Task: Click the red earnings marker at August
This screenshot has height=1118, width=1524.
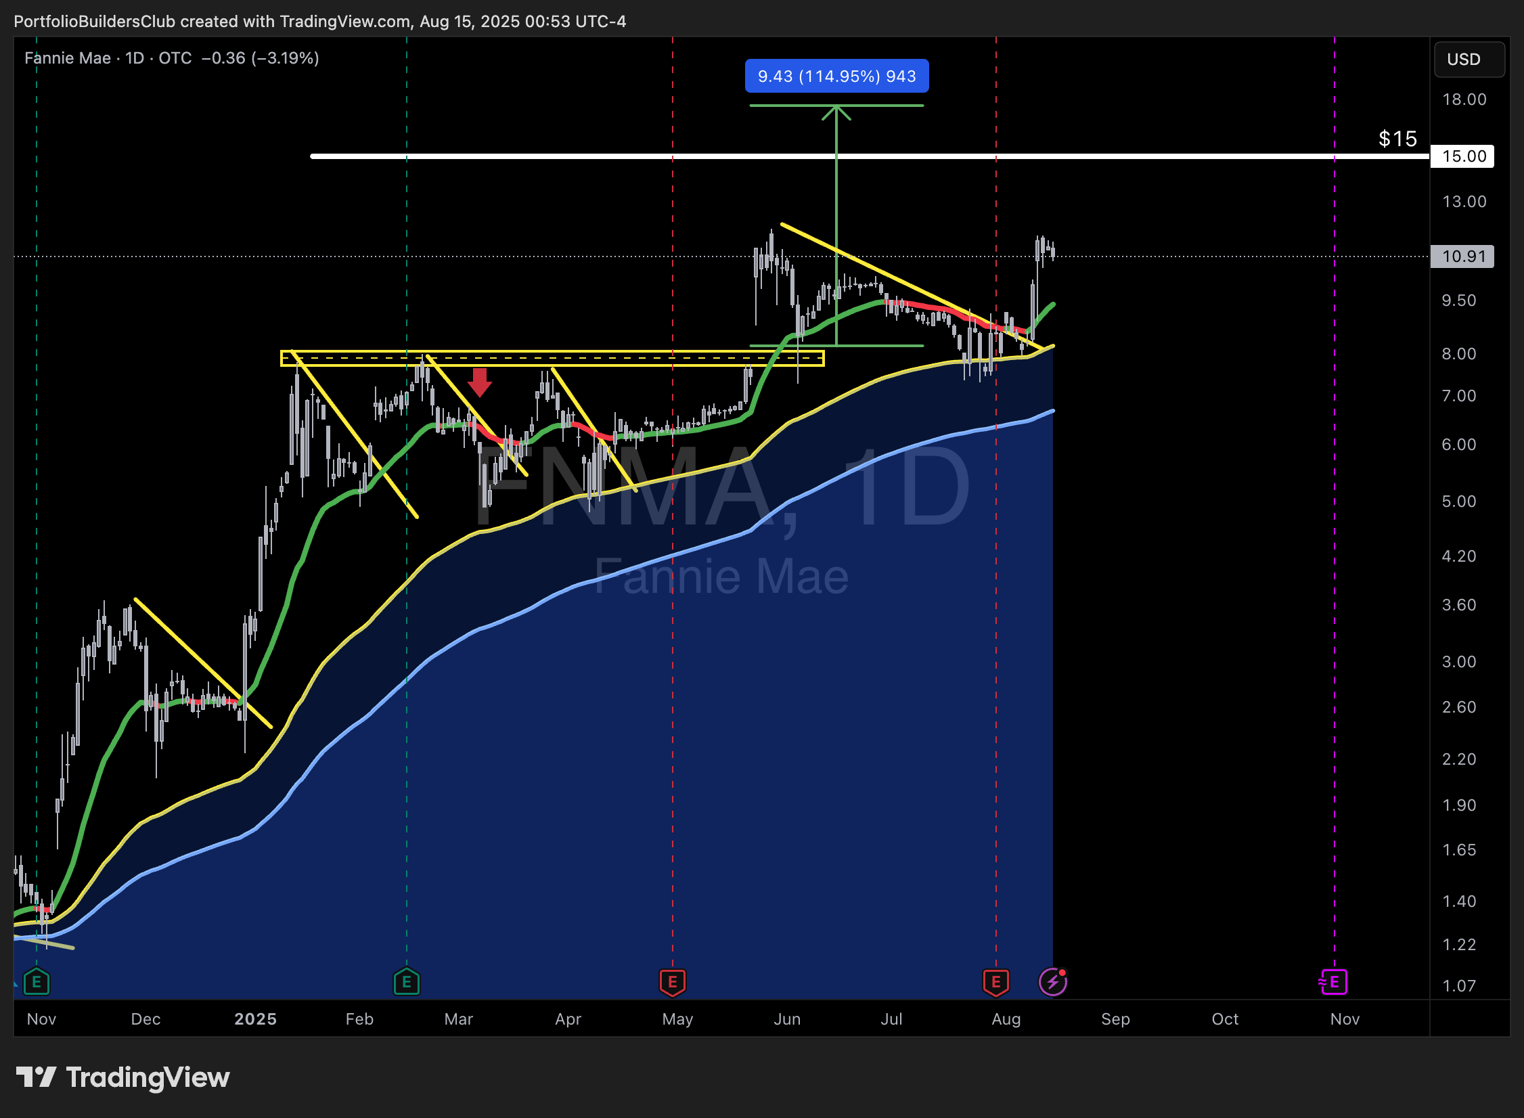Action: click(x=996, y=983)
